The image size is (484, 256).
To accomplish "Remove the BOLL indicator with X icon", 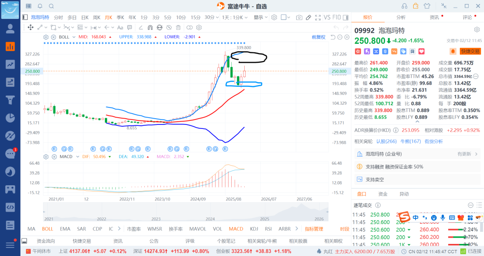I will (53, 37).
